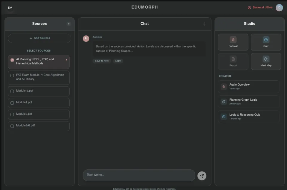Click the Module1.pdf file name
This screenshot has height=190, width=287.
pyautogui.click(x=24, y=102)
